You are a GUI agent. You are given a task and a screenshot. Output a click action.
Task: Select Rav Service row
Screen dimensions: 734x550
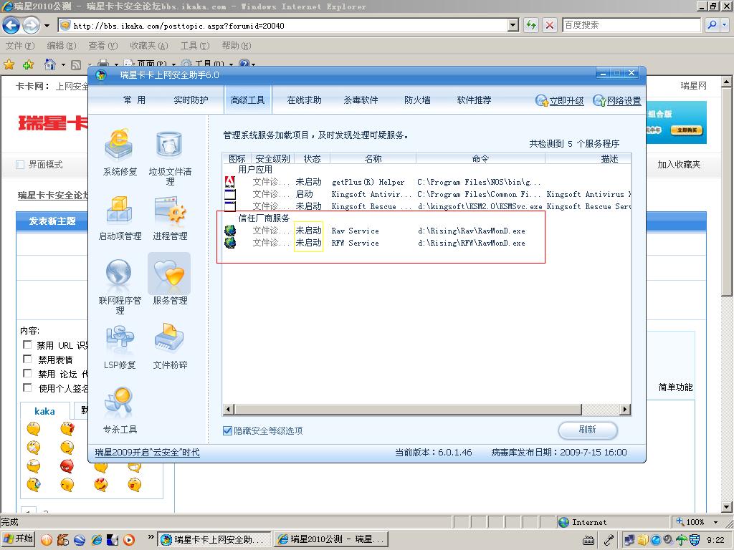tap(427, 231)
